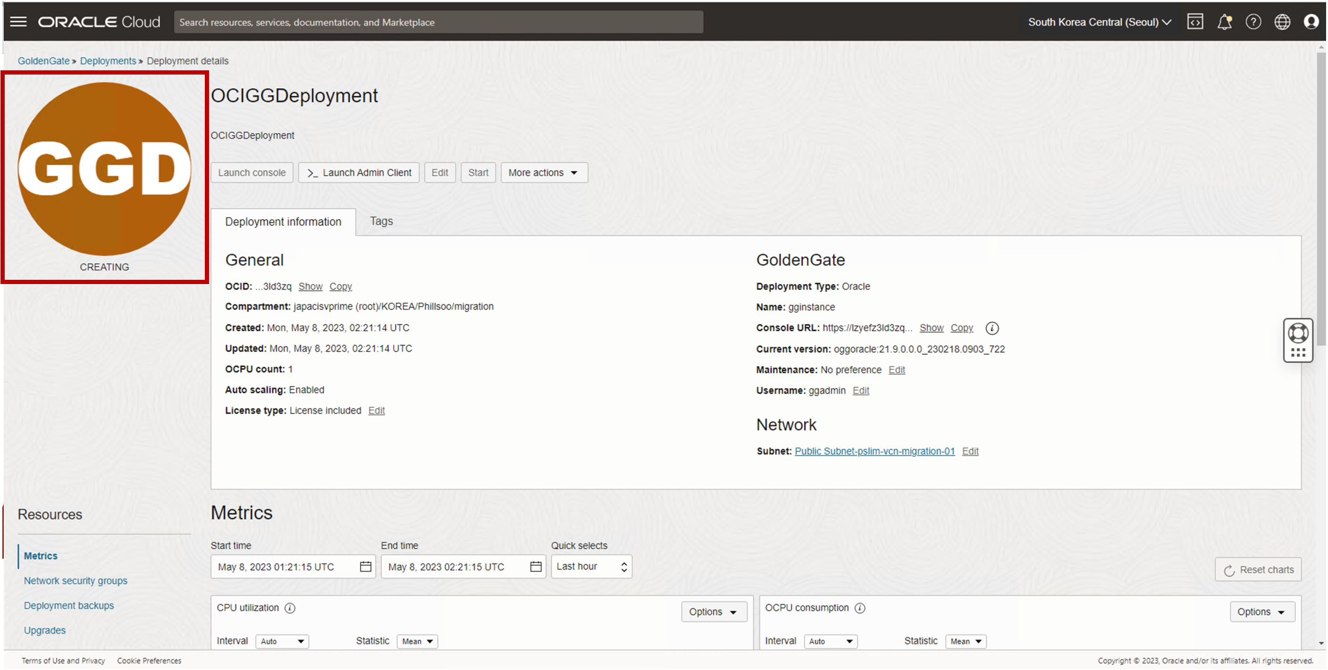Select Network security groups resource

coord(75,580)
